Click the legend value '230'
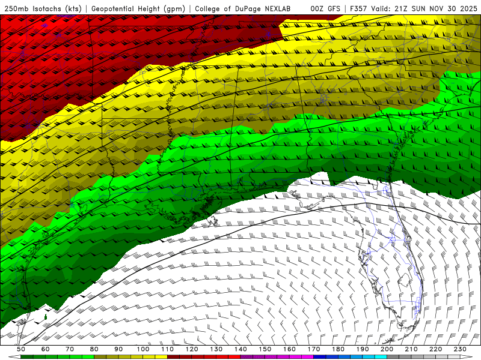Screen dimensions: 481x360 tap(460, 349)
